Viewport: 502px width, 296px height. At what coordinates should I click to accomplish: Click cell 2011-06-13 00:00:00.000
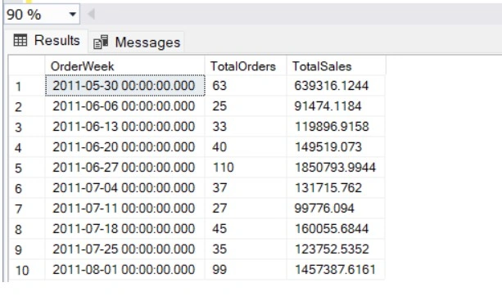[124, 127]
